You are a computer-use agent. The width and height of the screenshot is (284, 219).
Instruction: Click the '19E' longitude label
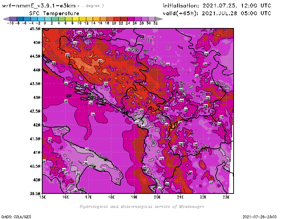134,197
